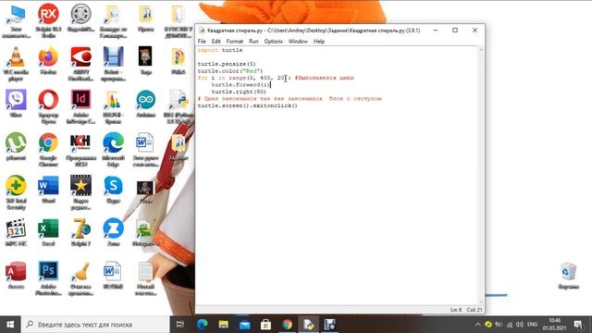Select the blue film strip Bolide desktop icon
This screenshot has width=592, height=333.
tap(113, 64)
